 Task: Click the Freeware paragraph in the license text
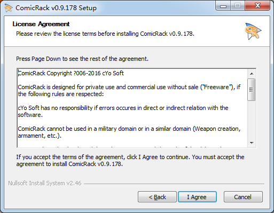[129, 90]
